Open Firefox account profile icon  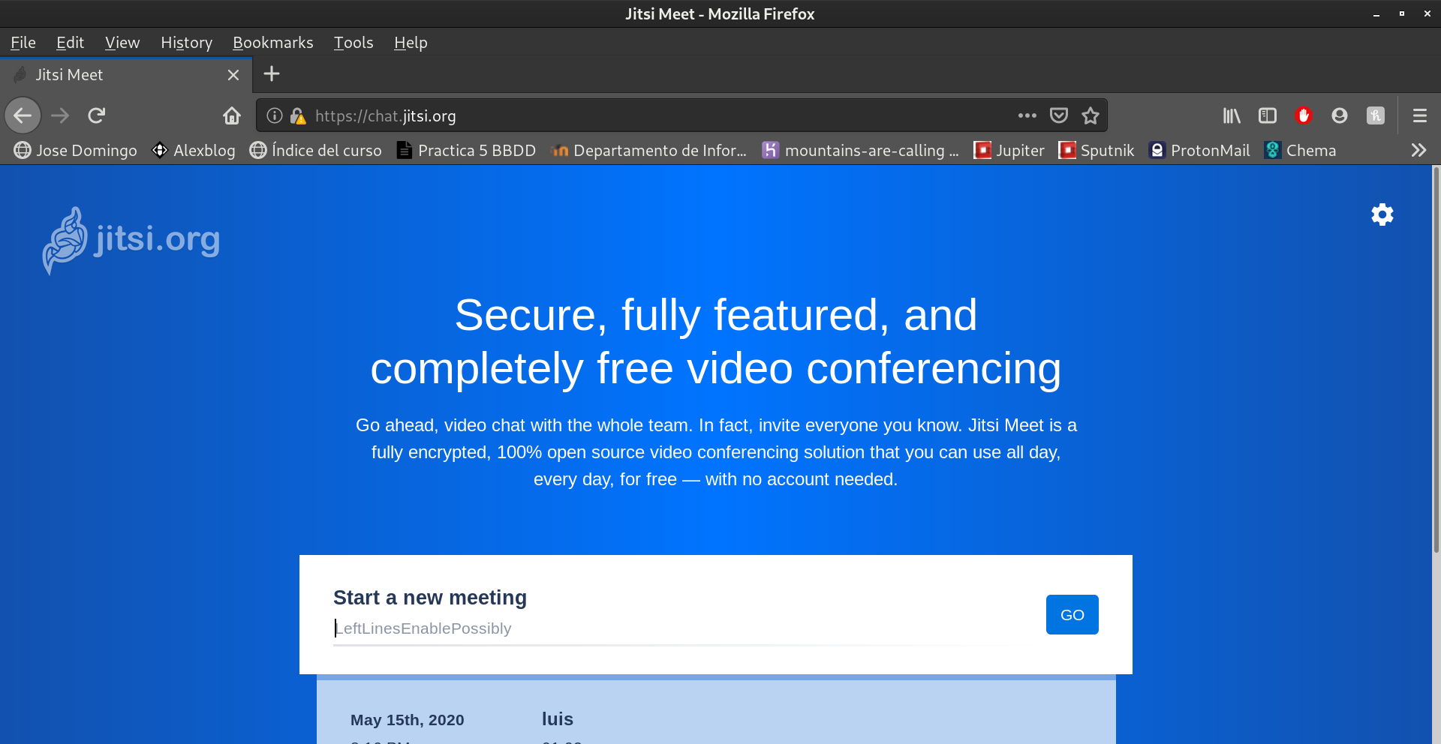tap(1339, 115)
